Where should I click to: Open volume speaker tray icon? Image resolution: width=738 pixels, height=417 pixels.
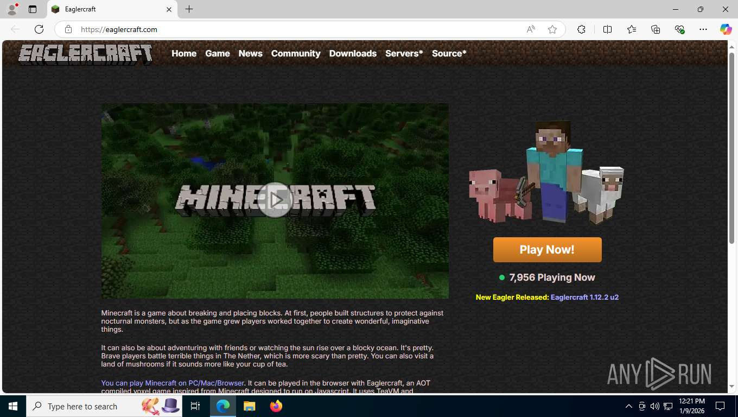point(654,406)
